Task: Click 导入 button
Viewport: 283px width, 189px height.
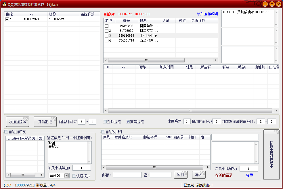Action: [x=199, y=175]
